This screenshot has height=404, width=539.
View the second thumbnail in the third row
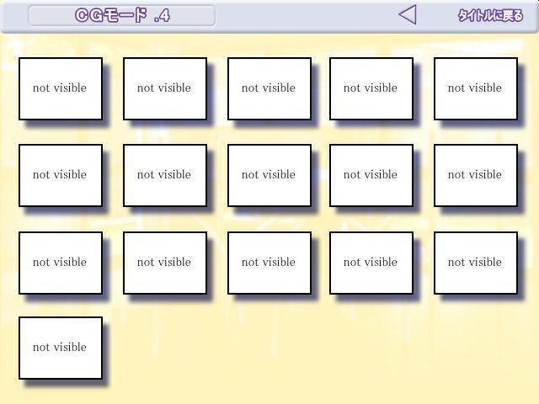pyautogui.click(x=164, y=263)
